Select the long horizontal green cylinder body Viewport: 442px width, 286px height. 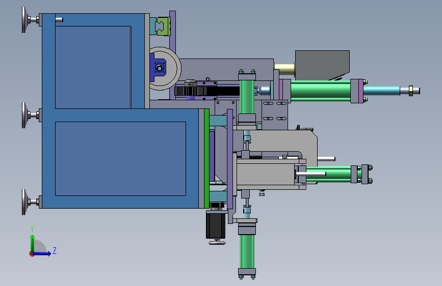tap(321, 91)
